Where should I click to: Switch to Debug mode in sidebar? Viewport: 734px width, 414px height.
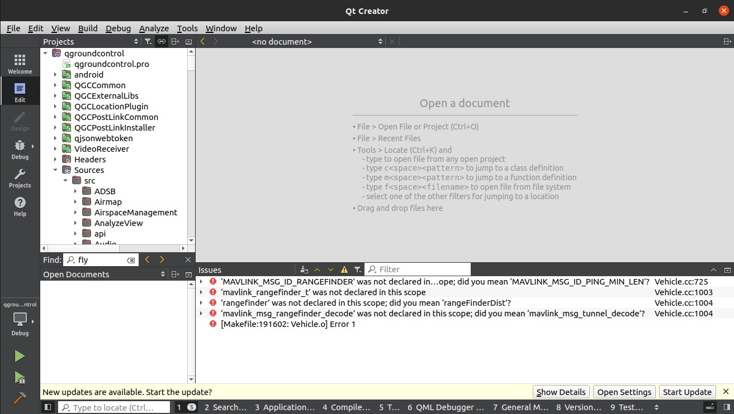pos(20,148)
